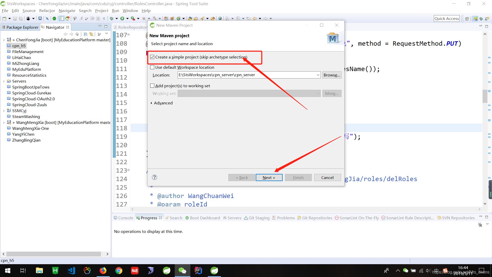This screenshot has width=492, height=277.
Task: Click the Boot Dashboard power toolbar icon
Action: [x=54, y=18]
